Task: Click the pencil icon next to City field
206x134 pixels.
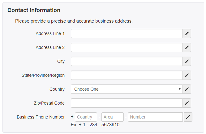Action: [x=187, y=61]
